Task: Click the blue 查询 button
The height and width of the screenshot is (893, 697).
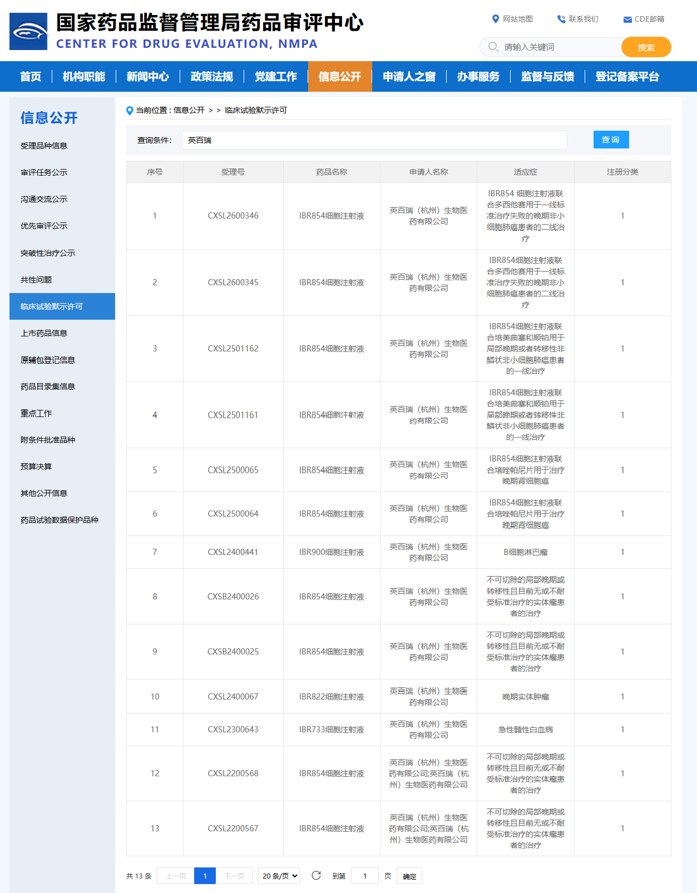Action: coord(611,140)
